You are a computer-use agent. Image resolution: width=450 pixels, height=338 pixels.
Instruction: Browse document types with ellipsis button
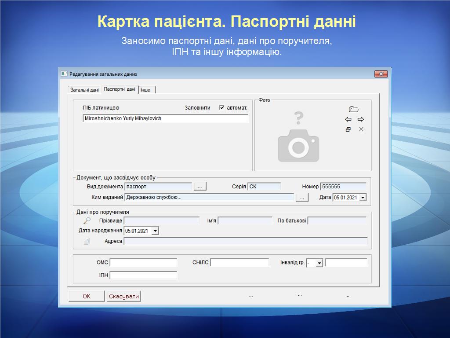point(200,187)
